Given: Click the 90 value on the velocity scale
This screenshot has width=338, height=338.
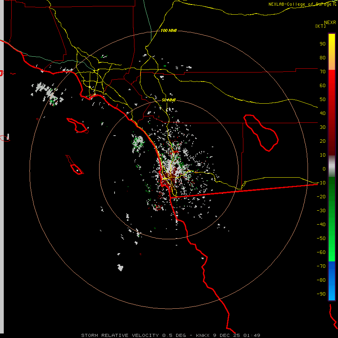Looking at the screenshot, I should [x=323, y=44].
